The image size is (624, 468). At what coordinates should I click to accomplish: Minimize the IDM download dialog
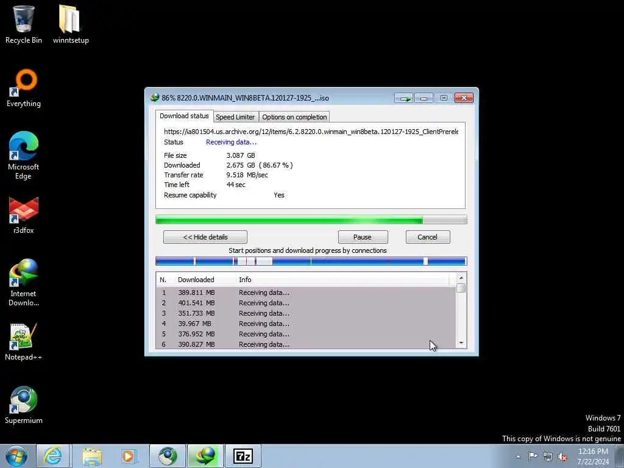(424, 98)
